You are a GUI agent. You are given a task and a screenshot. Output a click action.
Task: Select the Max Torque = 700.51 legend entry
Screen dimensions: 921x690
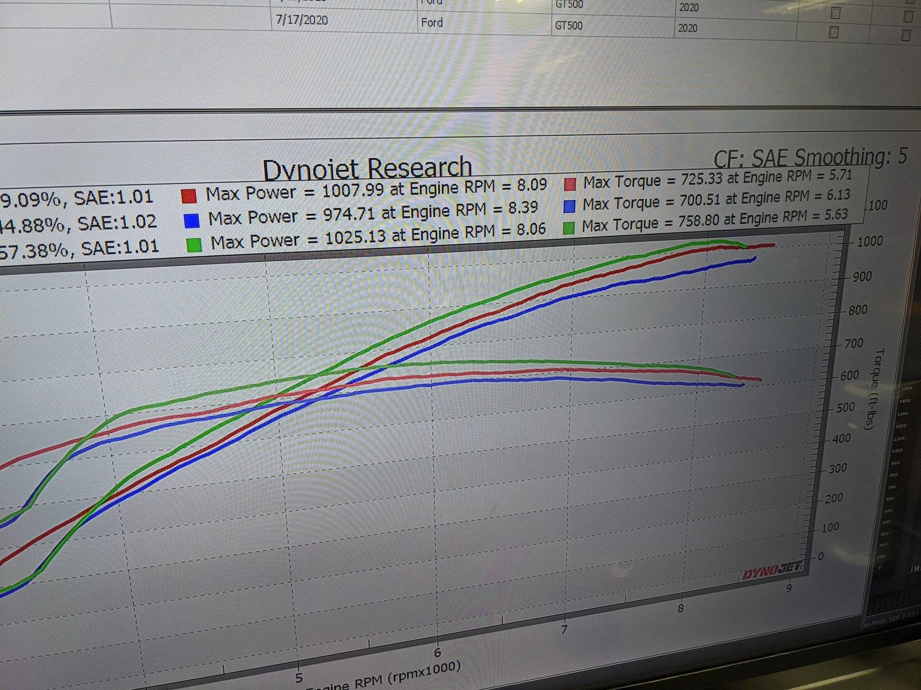click(716, 199)
